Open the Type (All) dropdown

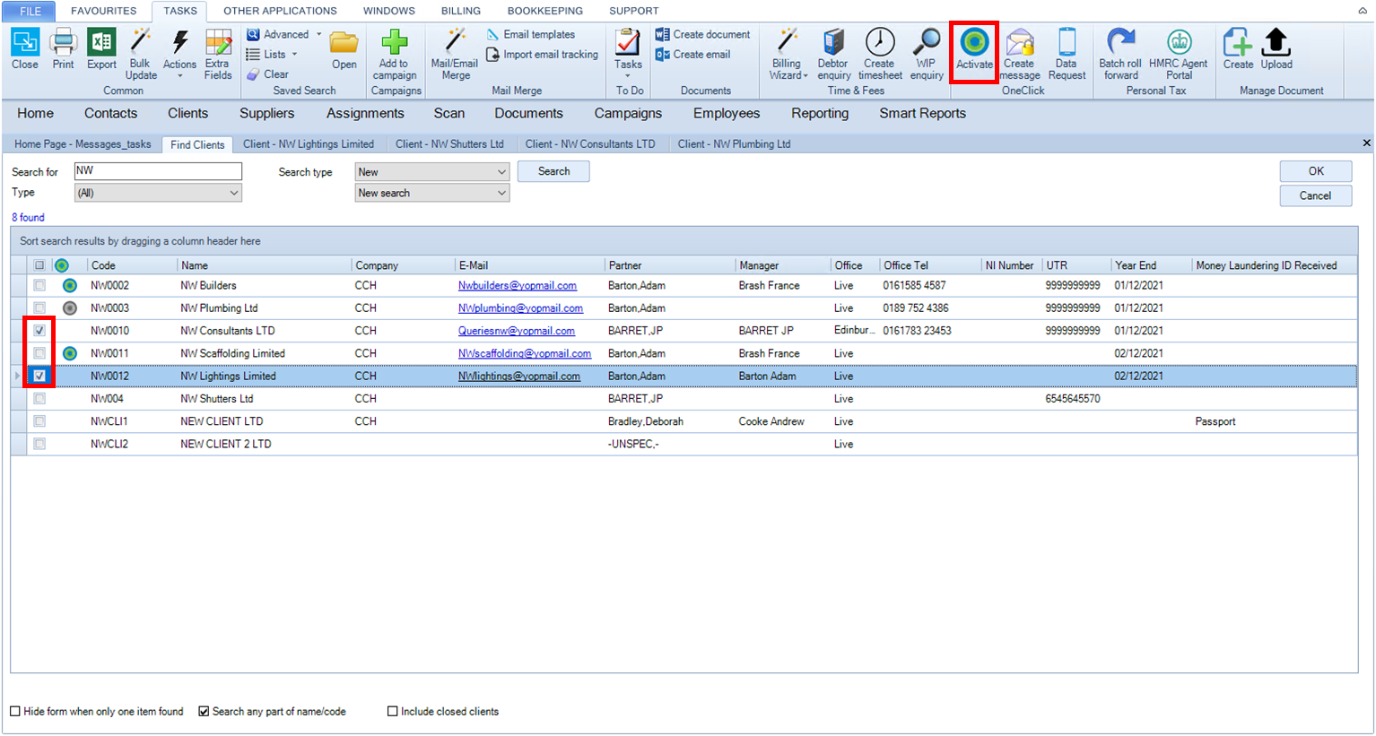[x=158, y=193]
